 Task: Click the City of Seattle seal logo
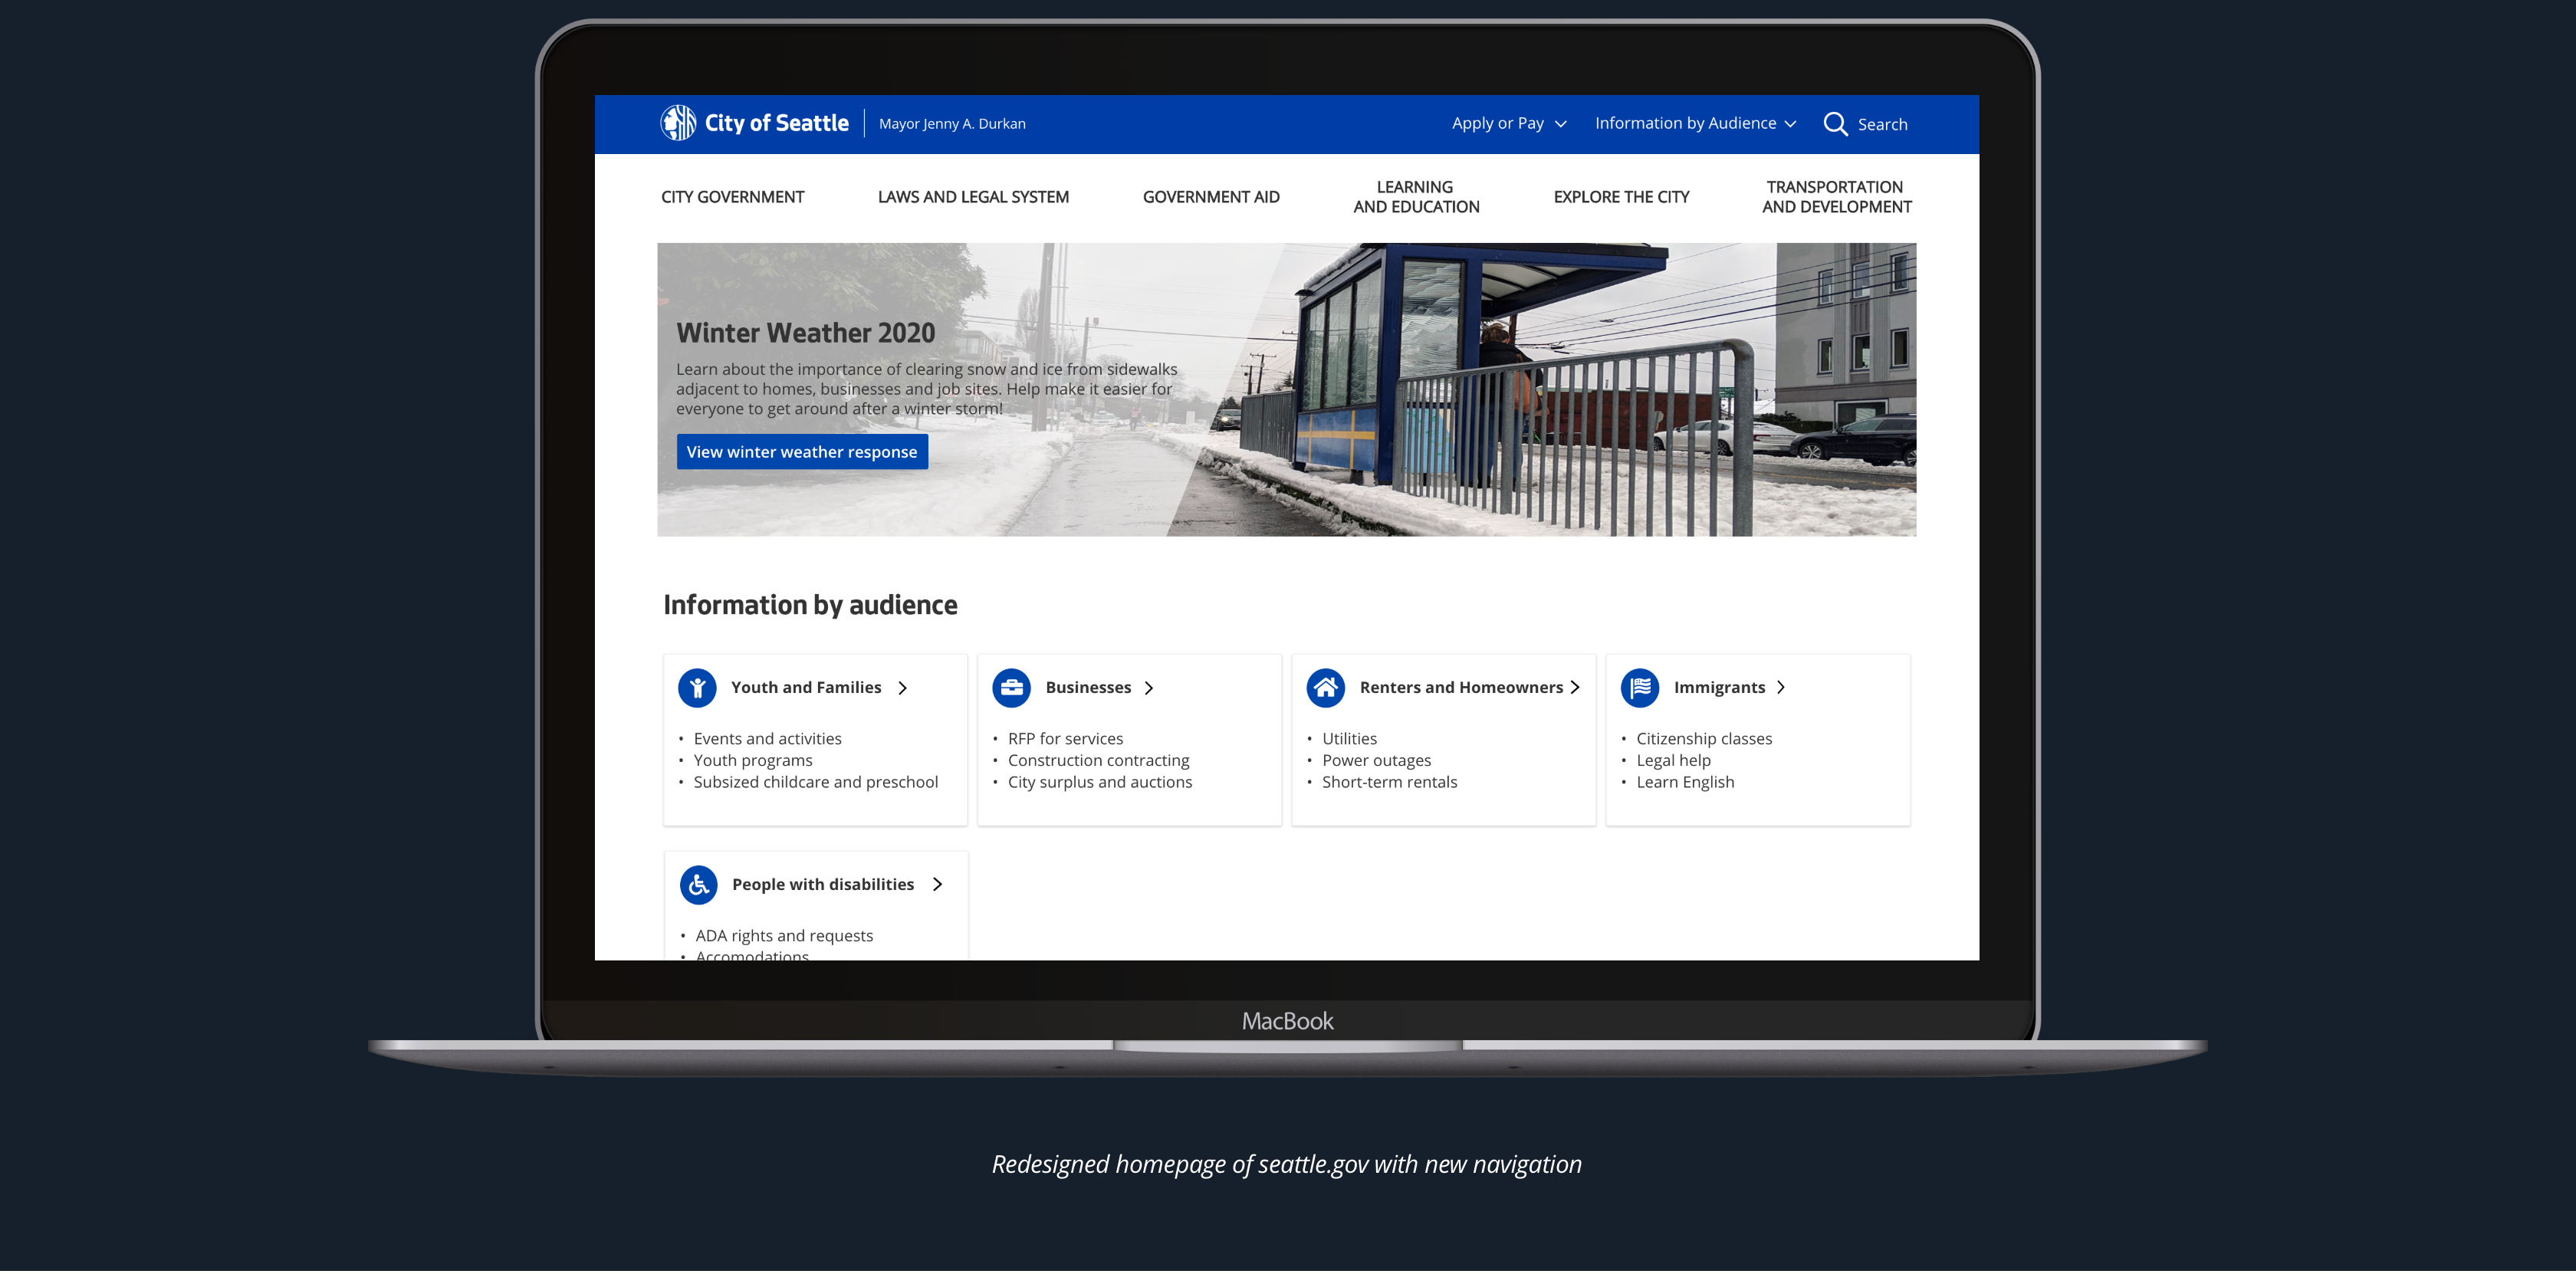(x=678, y=123)
